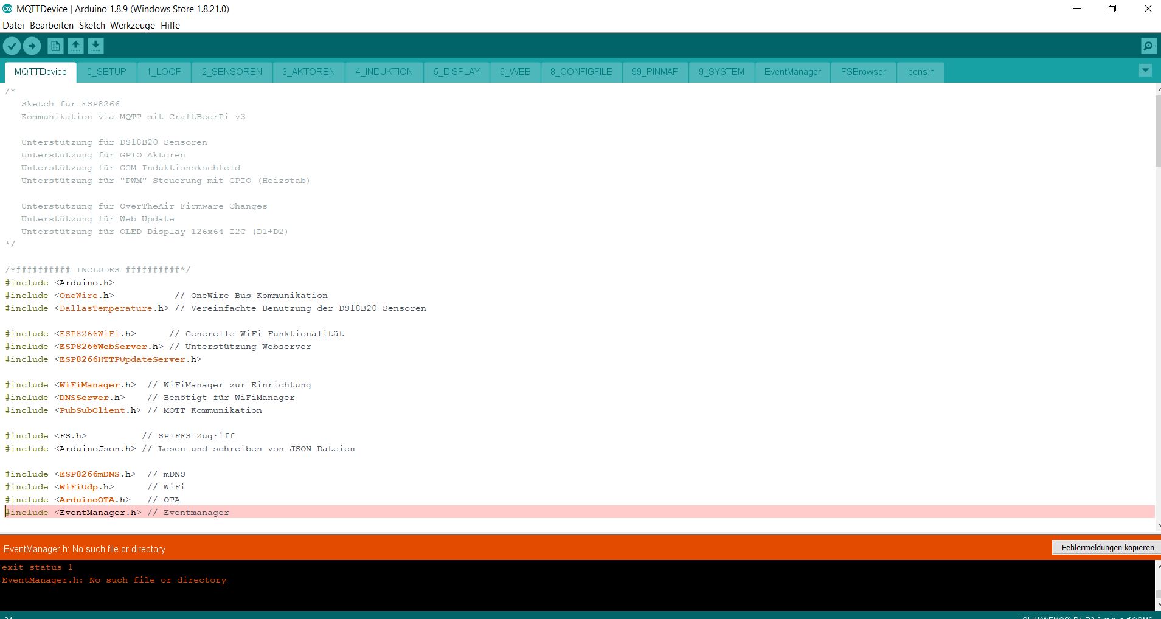This screenshot has height=619, width=1161.
Task: Open the Datei menu
Action: (13, 26)
